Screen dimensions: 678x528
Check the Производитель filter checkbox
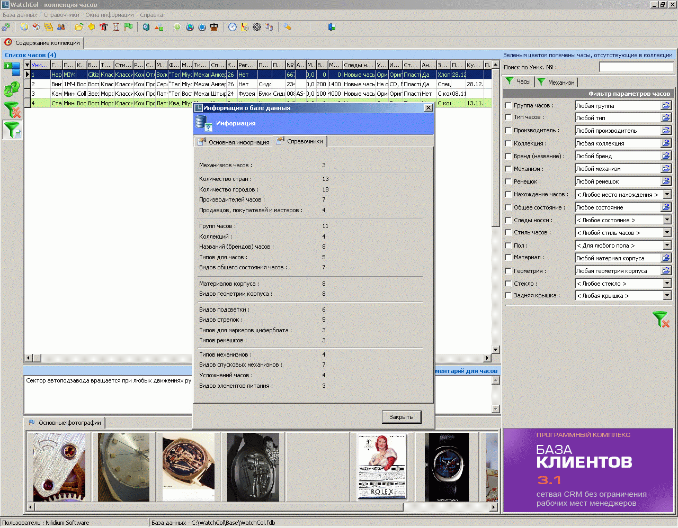click(x=508, y=130)
